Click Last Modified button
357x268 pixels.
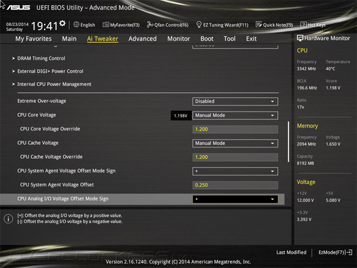point(291,252)
